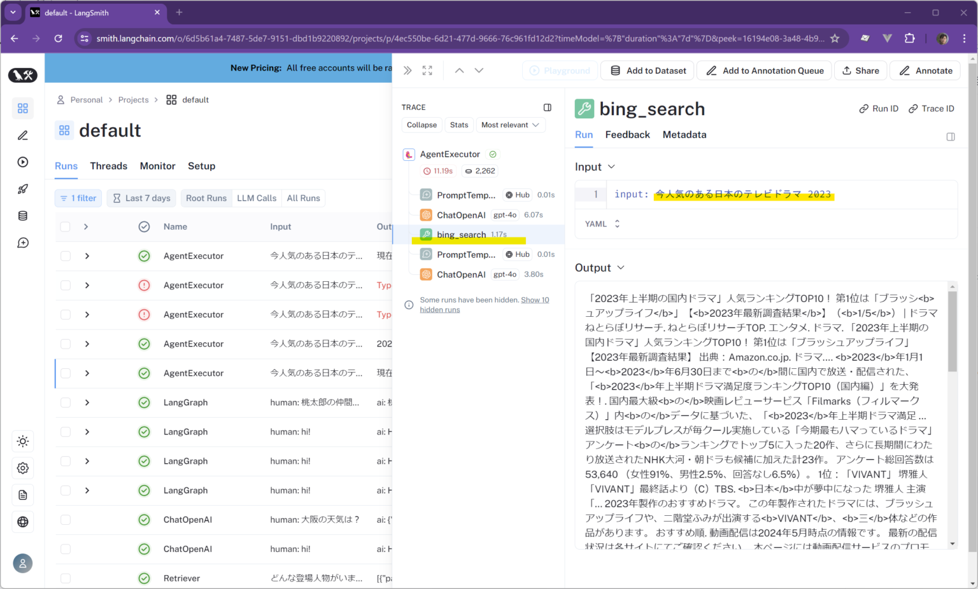Open the Datasets sidebar icon
978x589 pixels.
23,216
